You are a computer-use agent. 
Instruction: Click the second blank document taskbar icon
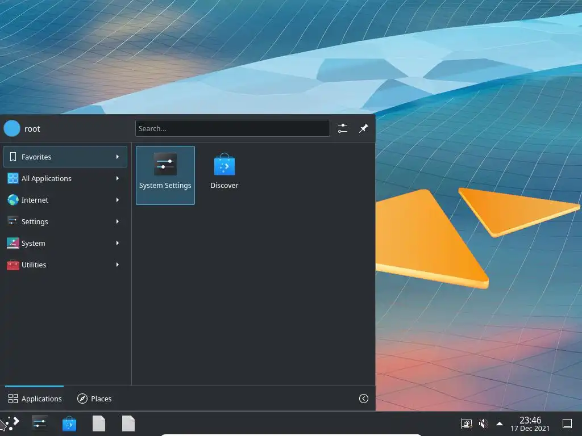tap(128, 424)
